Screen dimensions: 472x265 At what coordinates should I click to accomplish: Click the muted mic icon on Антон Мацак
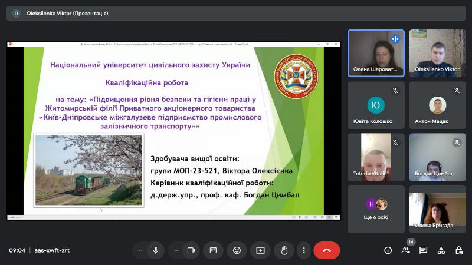457,91
